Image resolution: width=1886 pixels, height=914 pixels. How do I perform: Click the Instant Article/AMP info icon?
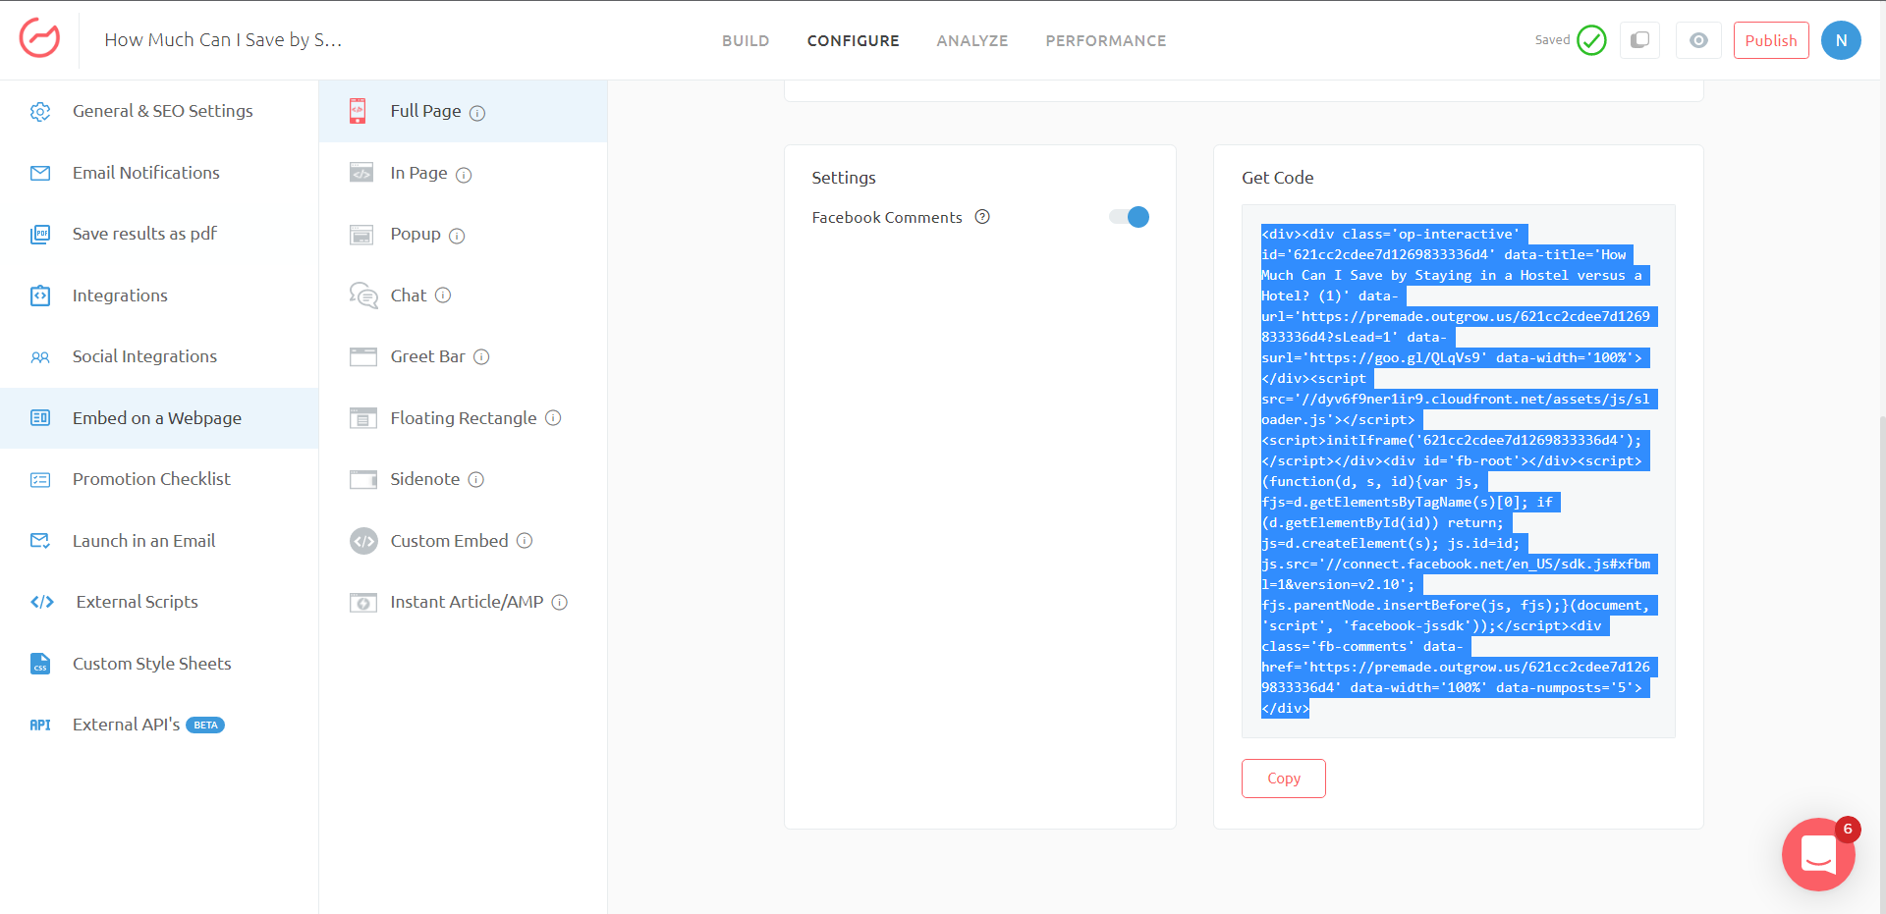pos(560,603)
